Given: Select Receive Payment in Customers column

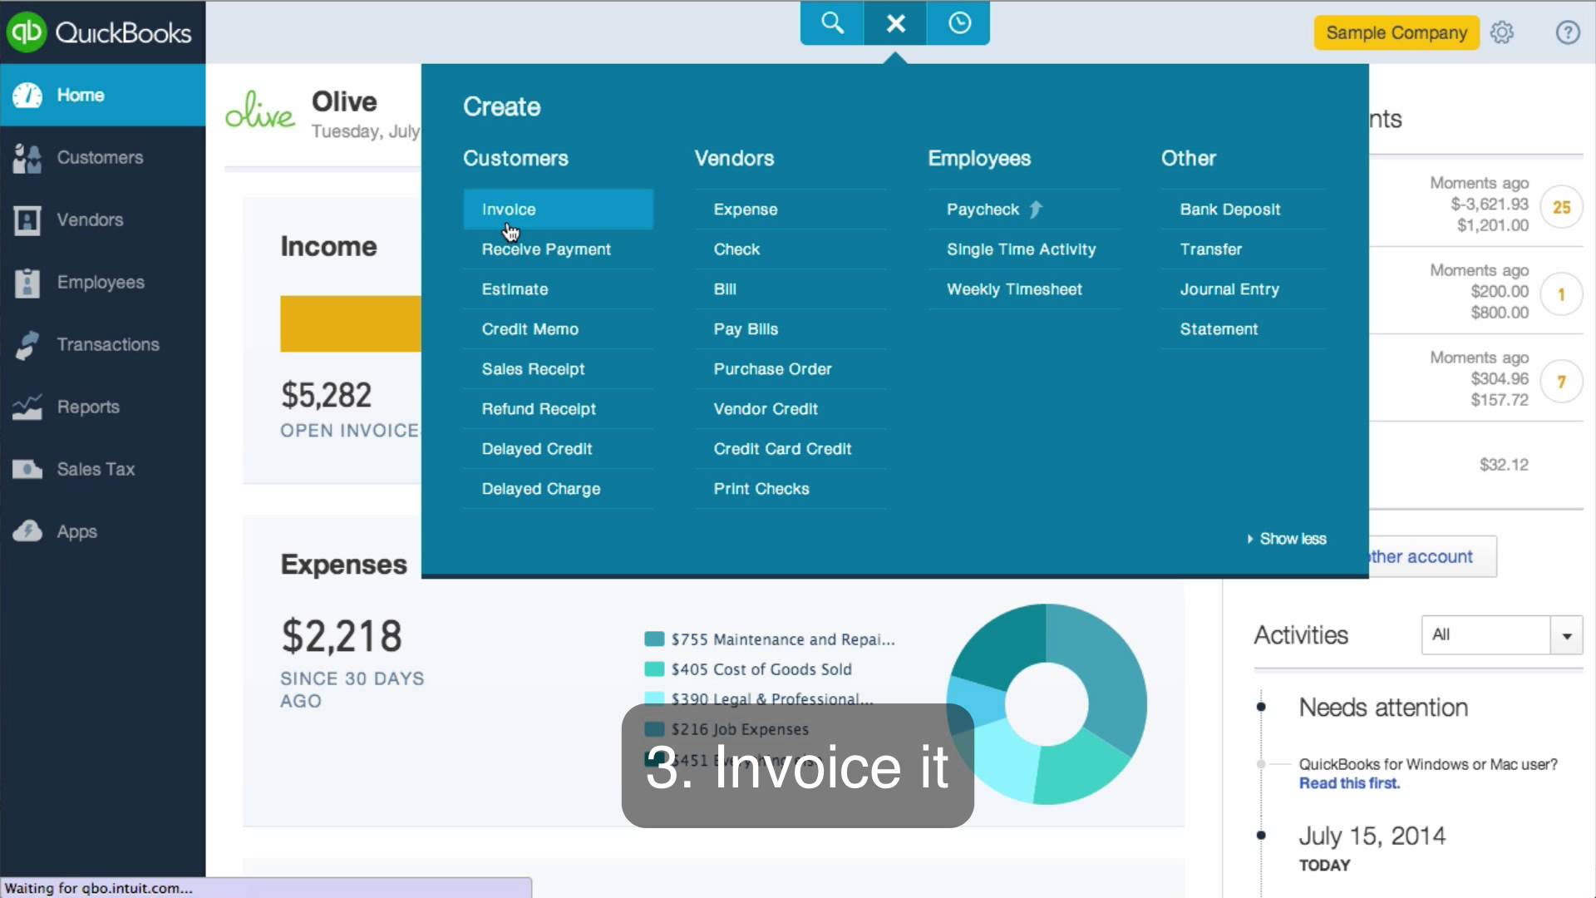Looking at the screenshot, I should [558, 249].
